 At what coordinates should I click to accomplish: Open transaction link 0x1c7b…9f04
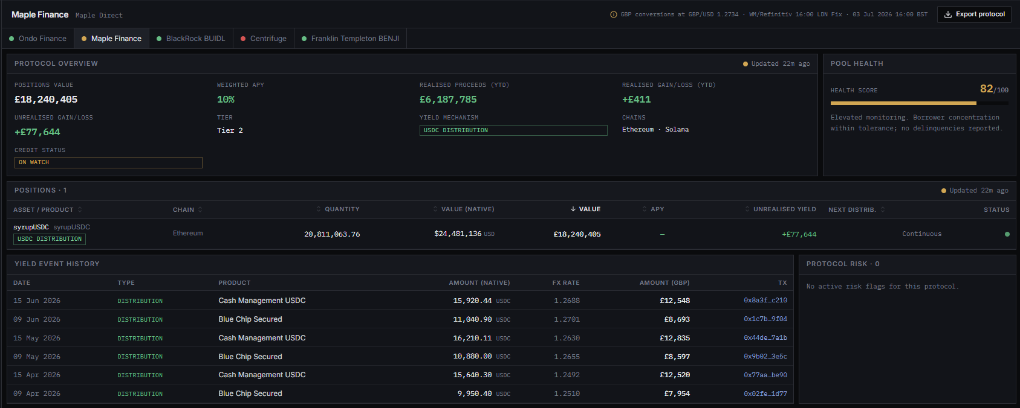[765, 319]
